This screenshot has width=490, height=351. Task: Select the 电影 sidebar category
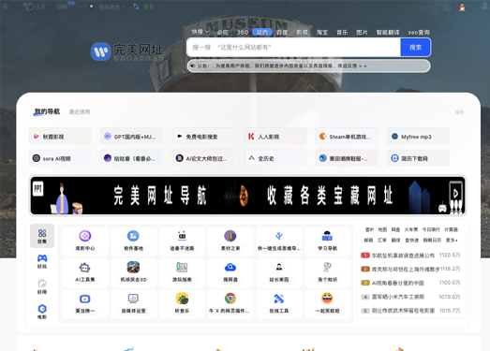point(42,312)
